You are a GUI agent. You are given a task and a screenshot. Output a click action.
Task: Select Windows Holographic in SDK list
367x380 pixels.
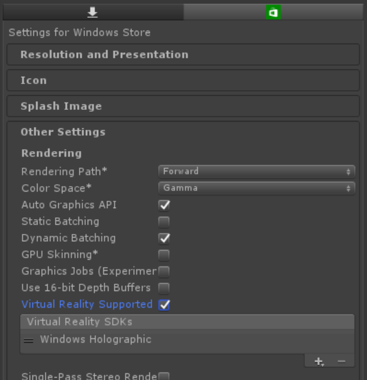click(188, 339)
